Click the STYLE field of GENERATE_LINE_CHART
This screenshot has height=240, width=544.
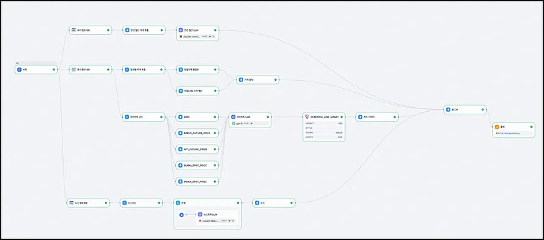coord(324,128)
